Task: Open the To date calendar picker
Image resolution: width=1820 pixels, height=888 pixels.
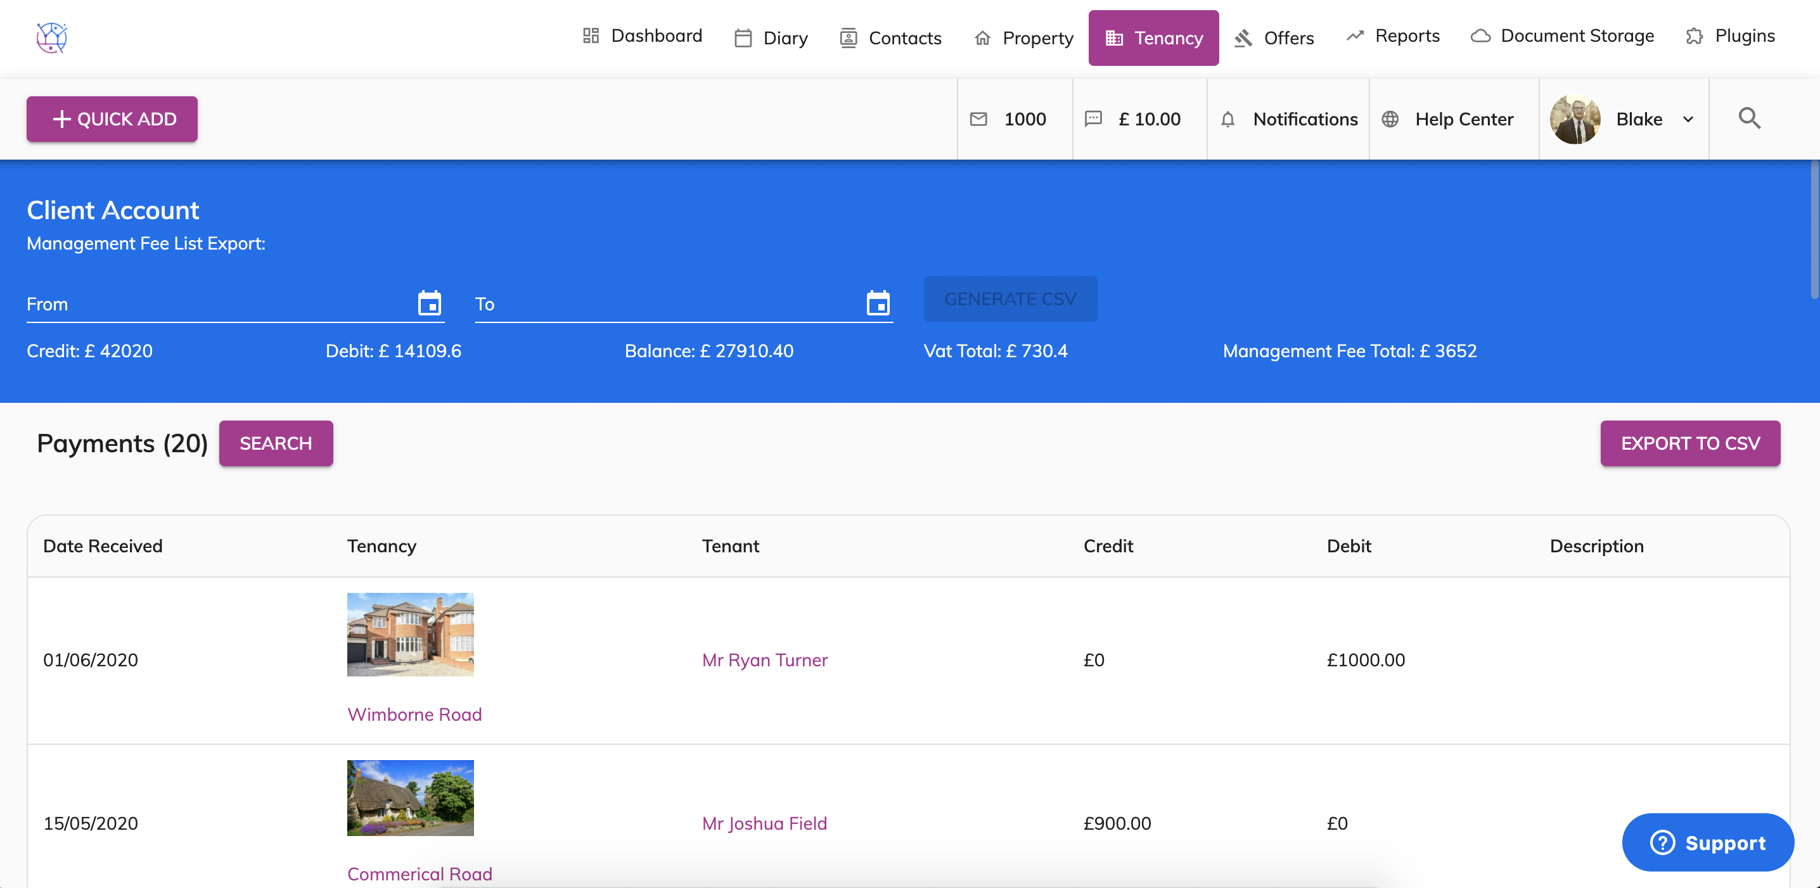Action: coord(878,303)
